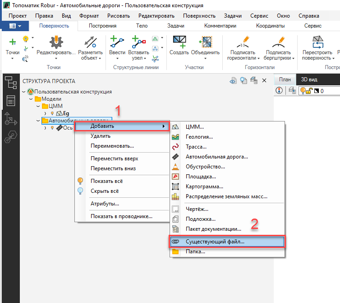This screenshot has width=340, height=303.
Task: Choose Атрибуты... in context menu
Action: coord(122,204)
